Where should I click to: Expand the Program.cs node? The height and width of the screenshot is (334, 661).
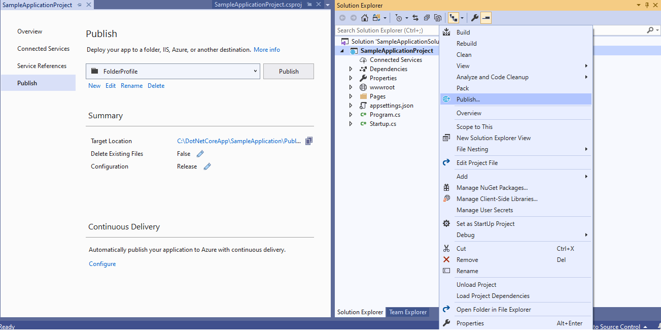point(351,115)
